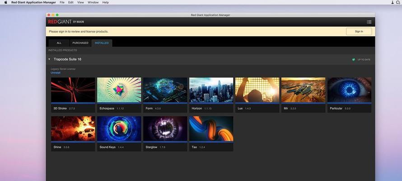Screen dimensions: 402x181
Task: Switch to the PURCHASED tab
Action: click(x=80, y=43)
